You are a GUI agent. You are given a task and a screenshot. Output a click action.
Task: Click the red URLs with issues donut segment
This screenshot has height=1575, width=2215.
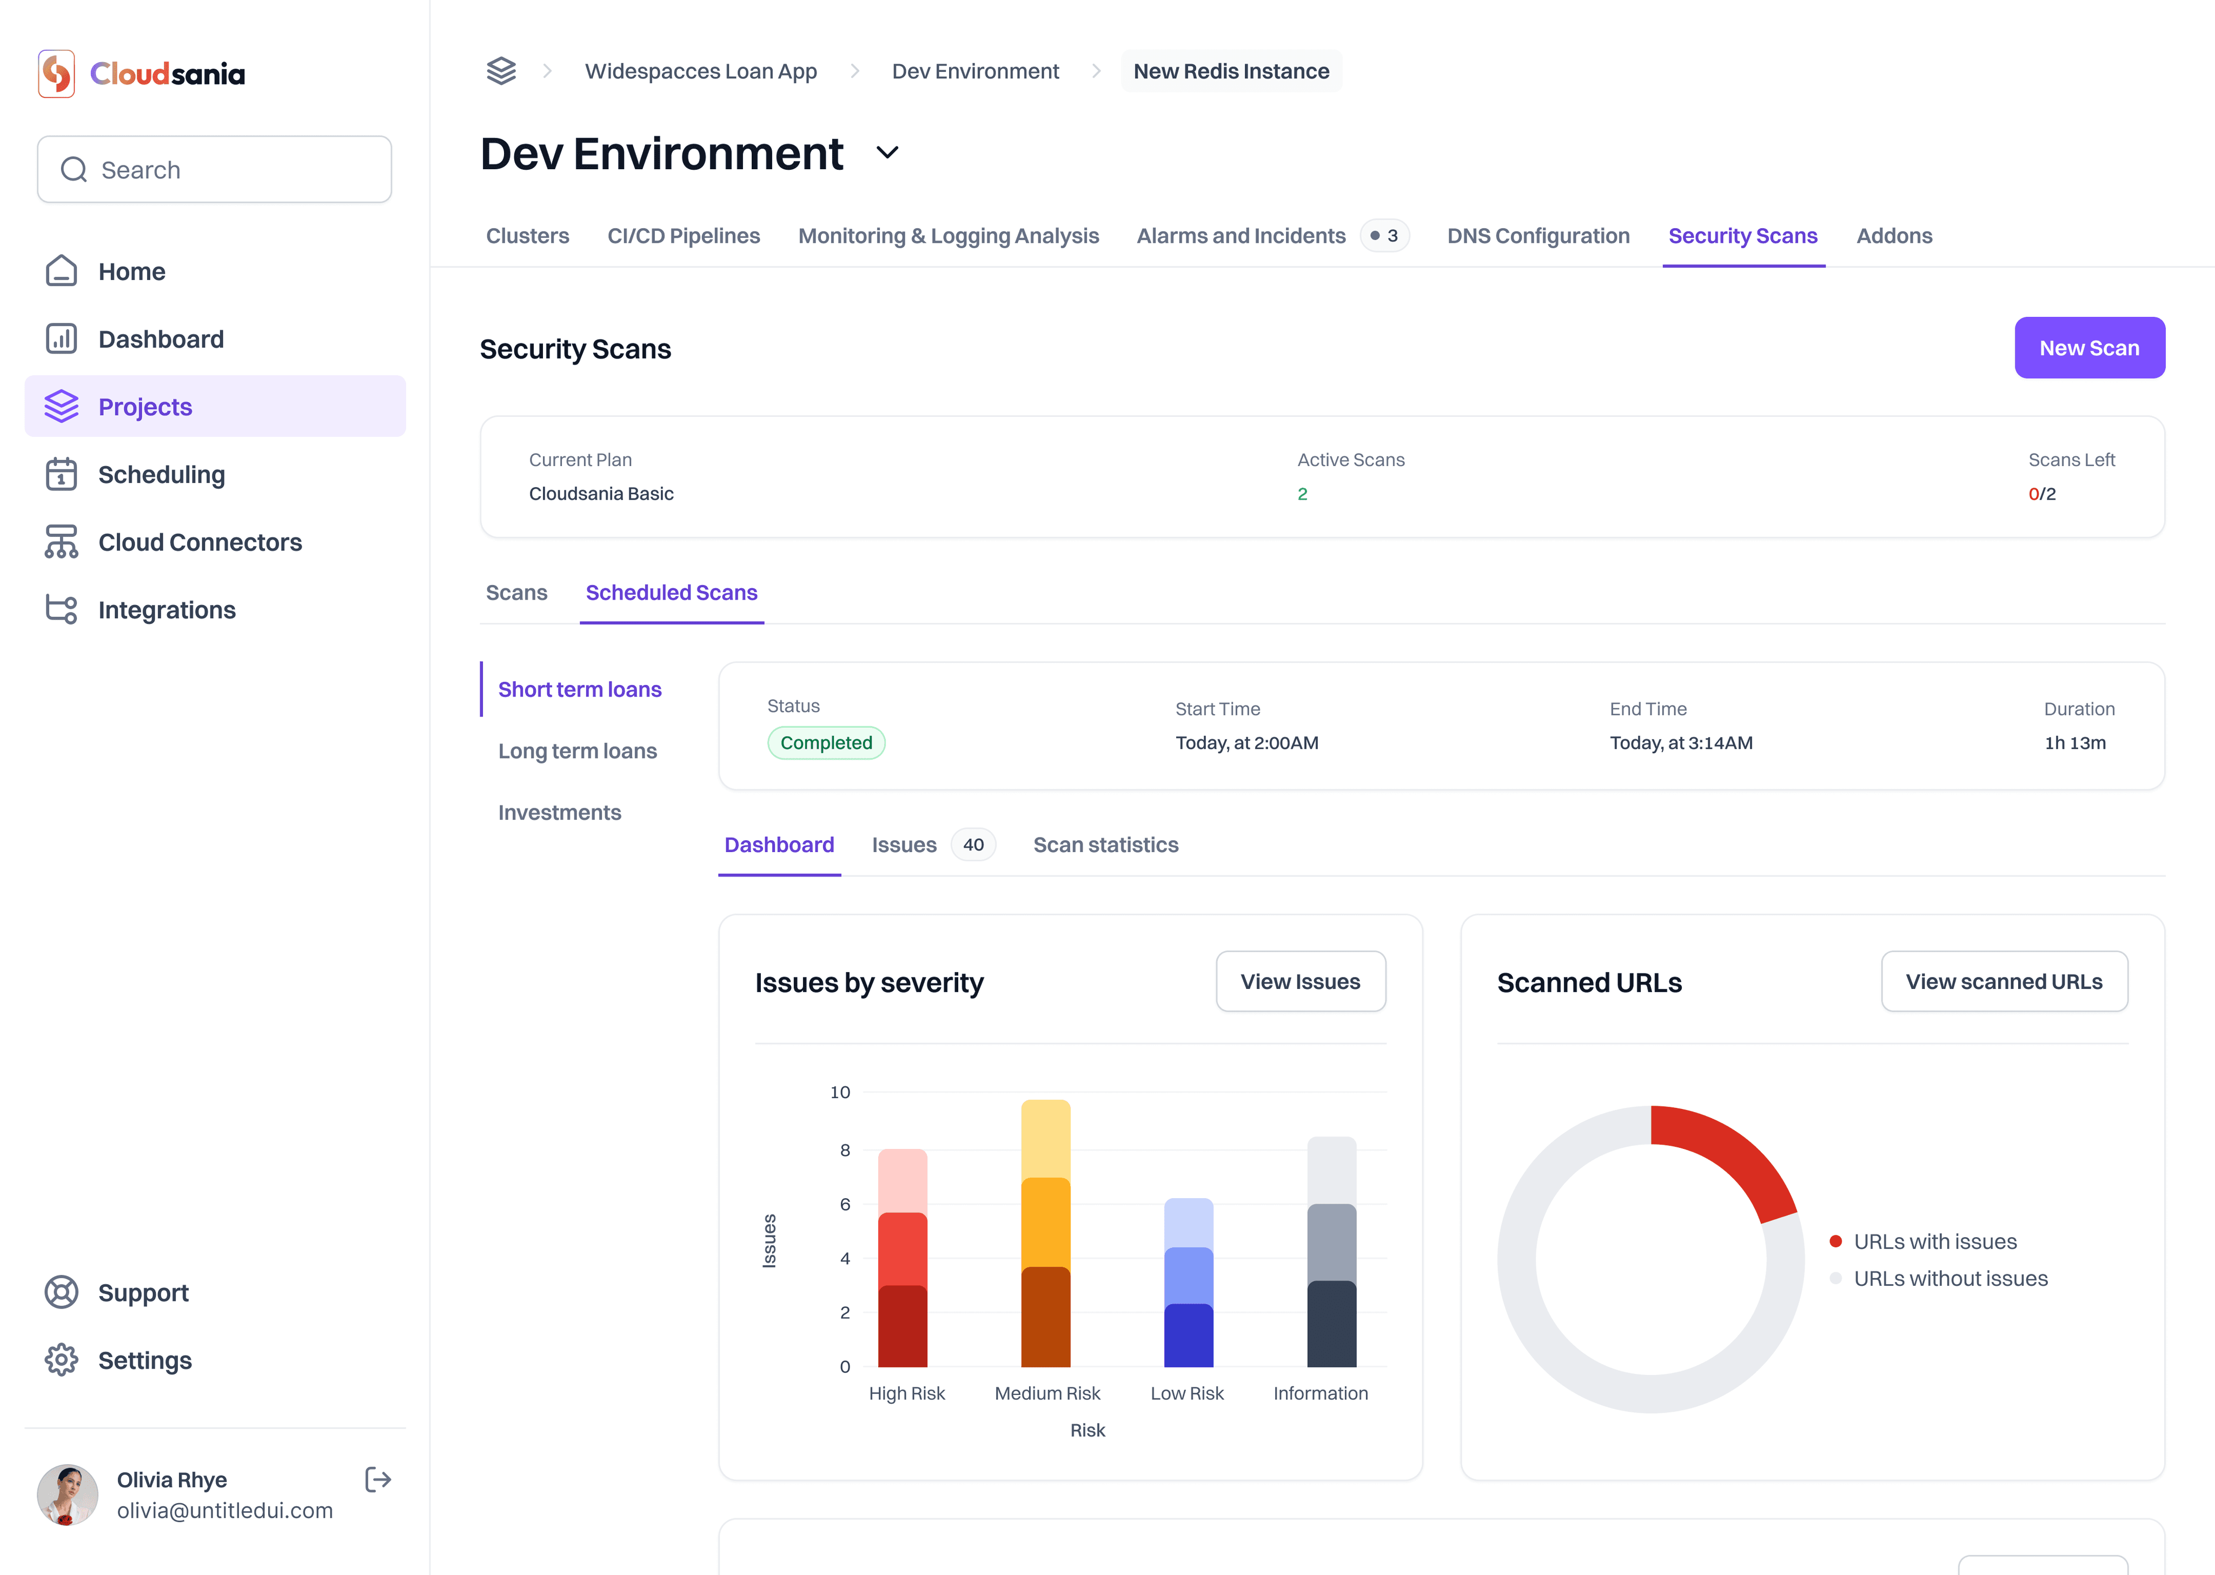[1731, 1149]
